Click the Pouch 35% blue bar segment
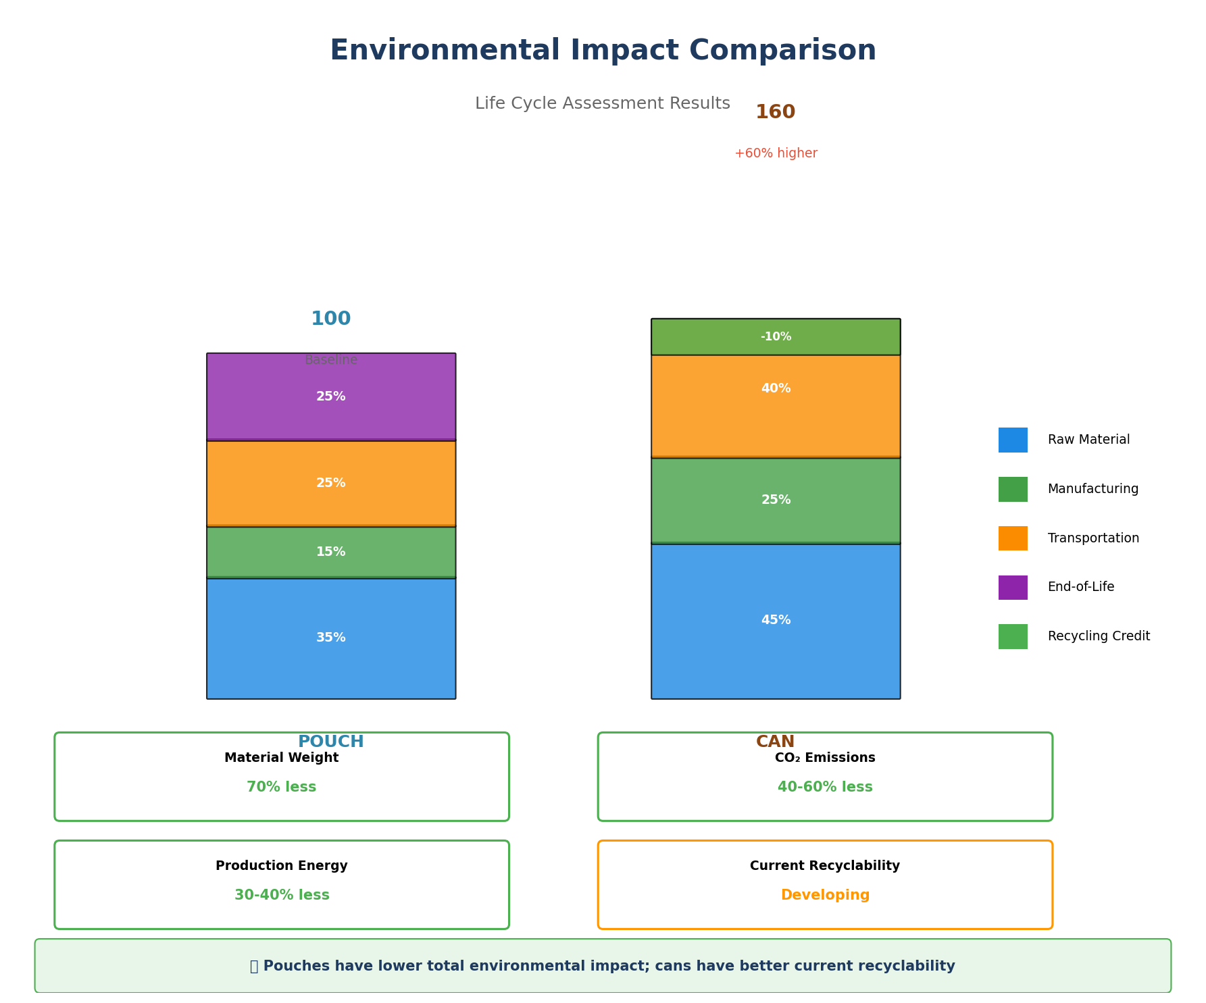 point(331,638)
